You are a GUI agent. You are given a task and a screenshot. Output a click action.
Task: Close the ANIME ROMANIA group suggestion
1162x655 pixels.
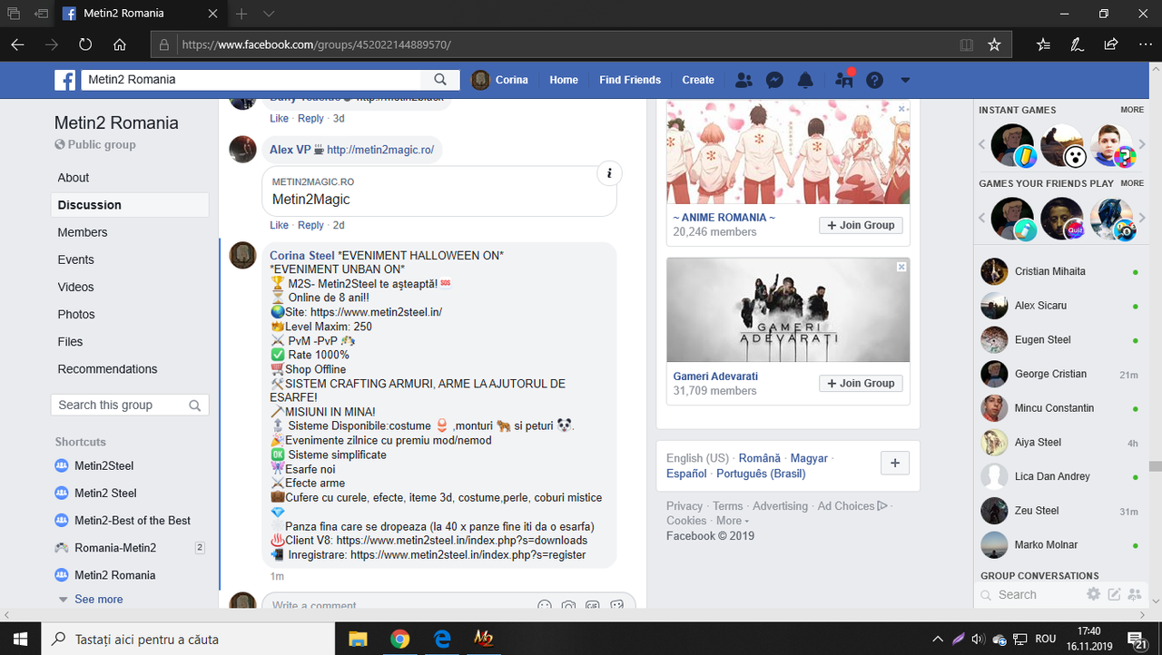[901, 109]
